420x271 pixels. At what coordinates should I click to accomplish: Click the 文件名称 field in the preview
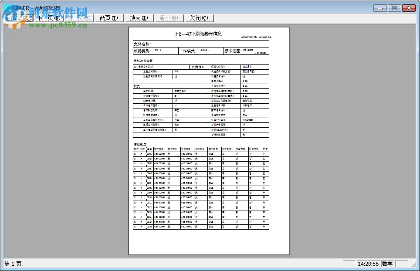click(x=201, y=44)
